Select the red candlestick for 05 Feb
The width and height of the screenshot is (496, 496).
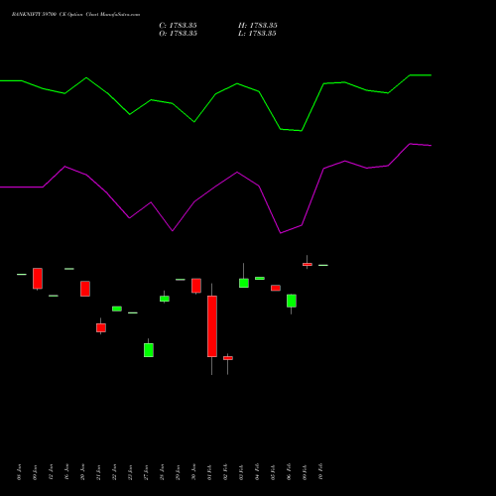[276, 288]
